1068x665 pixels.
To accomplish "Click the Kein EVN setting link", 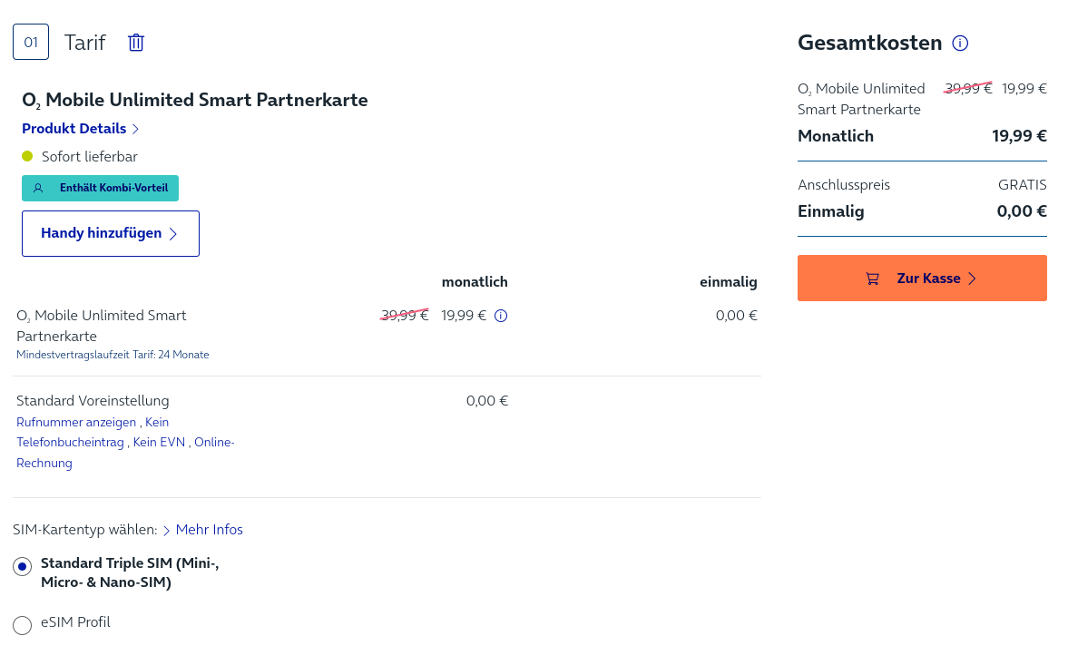I will pos(160,443).
